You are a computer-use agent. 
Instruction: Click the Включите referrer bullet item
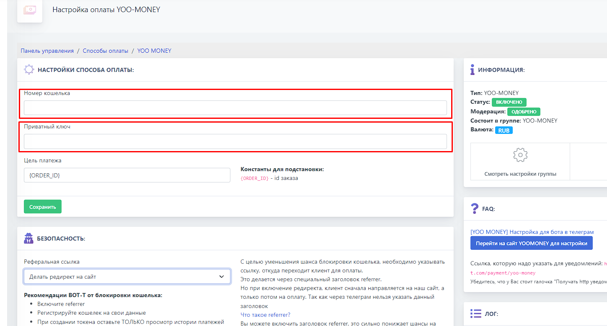(x=61, y=304)
